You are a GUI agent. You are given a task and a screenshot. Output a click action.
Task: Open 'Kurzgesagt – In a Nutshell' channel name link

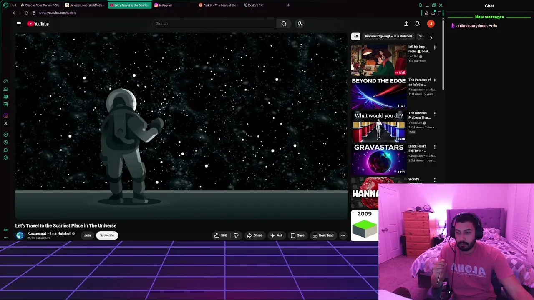[x=49, y=233]
